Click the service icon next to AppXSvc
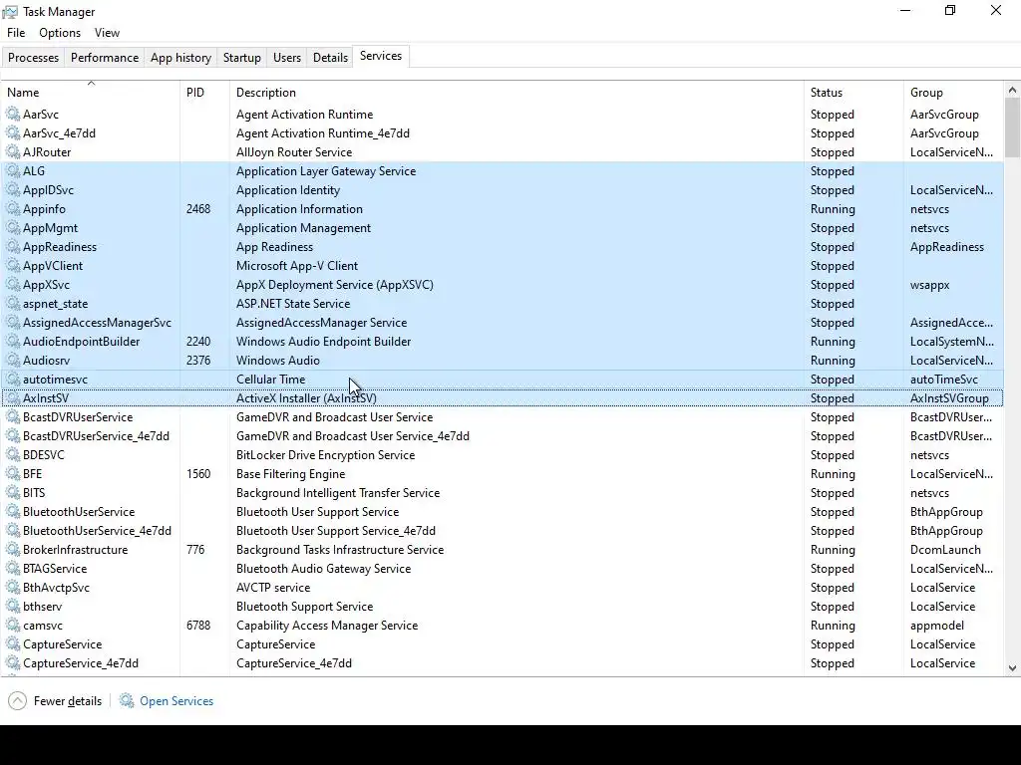Image resolution: width=1021 pixels, height=765 pixels. click(13, 284)
